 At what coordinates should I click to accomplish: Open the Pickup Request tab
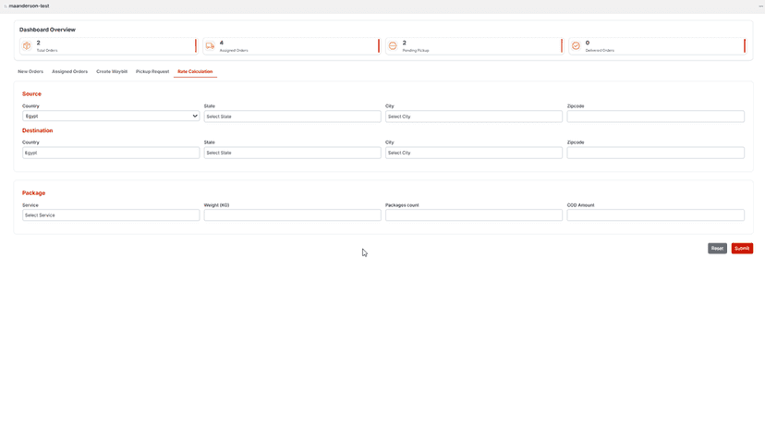[x=152, y=71]
